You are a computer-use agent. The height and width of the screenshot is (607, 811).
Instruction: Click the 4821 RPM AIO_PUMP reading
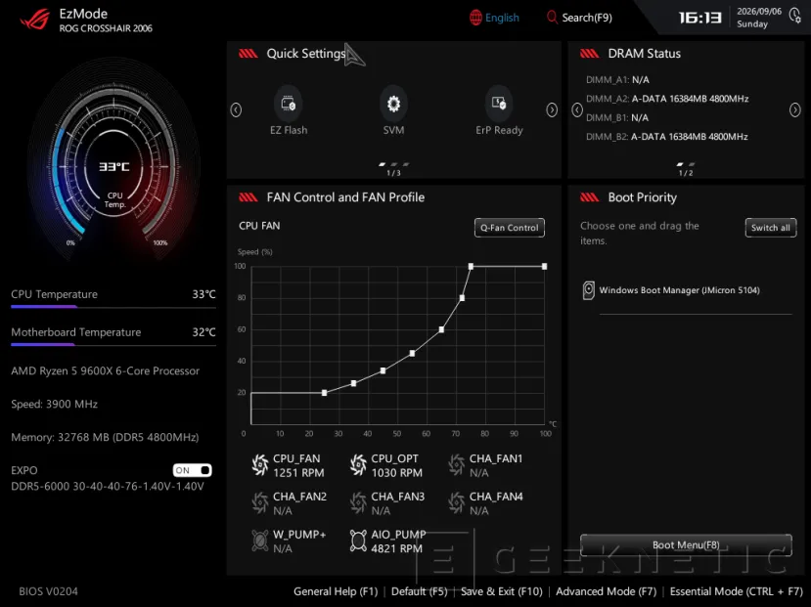(x=397, y=548)
